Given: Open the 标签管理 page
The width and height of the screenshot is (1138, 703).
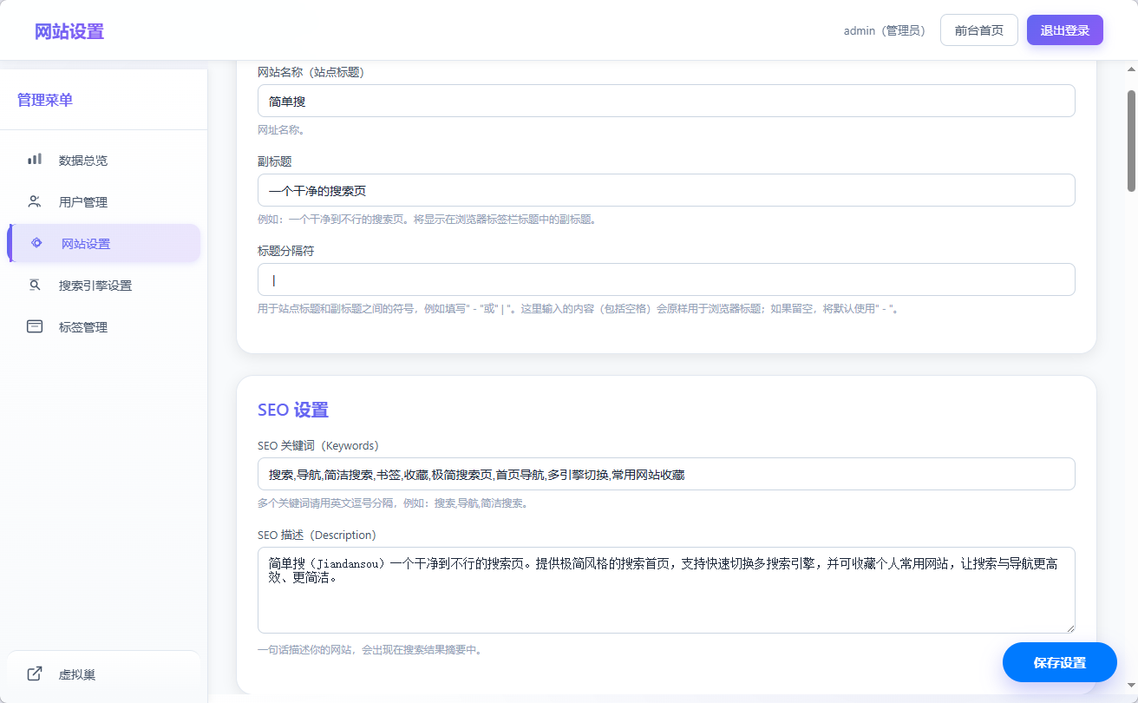Looking at the screenshot, I should [x=82, y=326].
